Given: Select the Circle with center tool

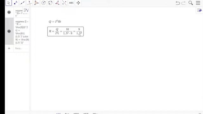Looking at the screenshot, I should 43,3.
